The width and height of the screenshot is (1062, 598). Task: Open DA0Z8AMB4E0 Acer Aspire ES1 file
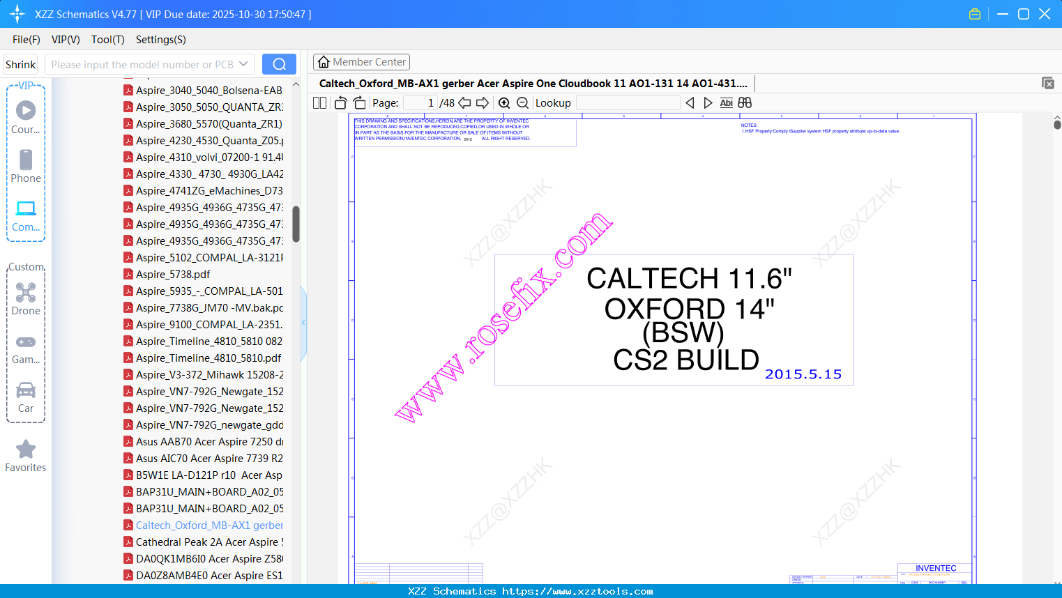coord(203,575)
